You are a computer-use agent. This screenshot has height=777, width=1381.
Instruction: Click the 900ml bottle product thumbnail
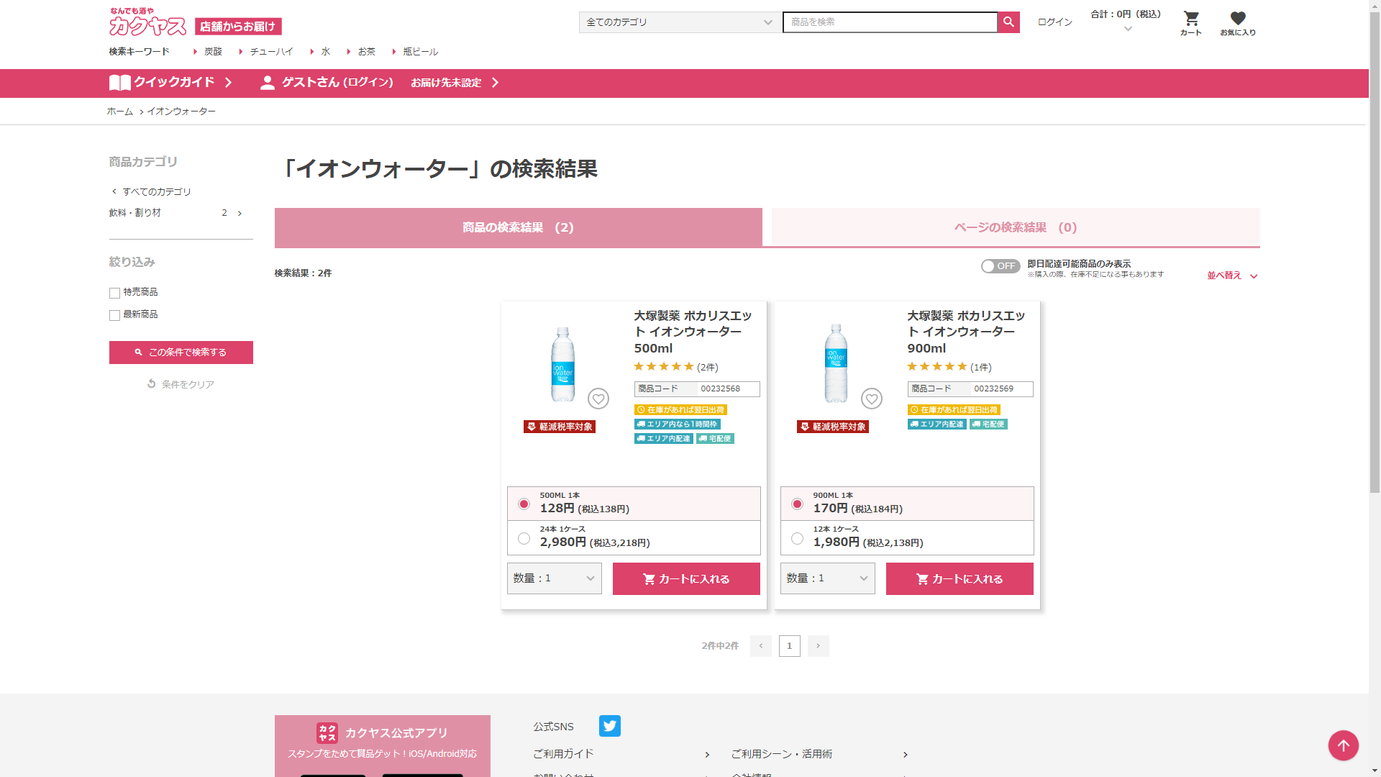835,363
